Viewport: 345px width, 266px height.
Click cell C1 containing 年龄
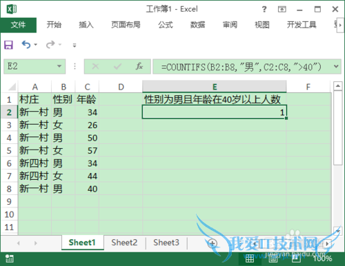point(87,99)
